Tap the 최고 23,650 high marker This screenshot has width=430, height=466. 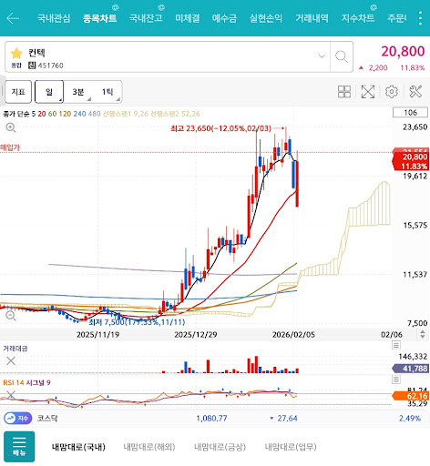tap(221, 128)
